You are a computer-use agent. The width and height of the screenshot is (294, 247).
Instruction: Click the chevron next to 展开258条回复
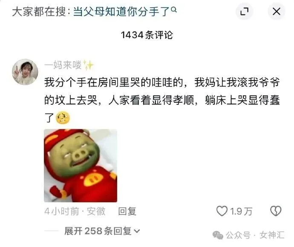click(x=137, y=231)
